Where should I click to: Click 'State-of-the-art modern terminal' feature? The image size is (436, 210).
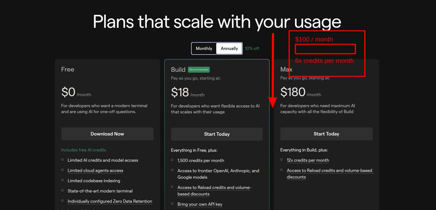100,191
